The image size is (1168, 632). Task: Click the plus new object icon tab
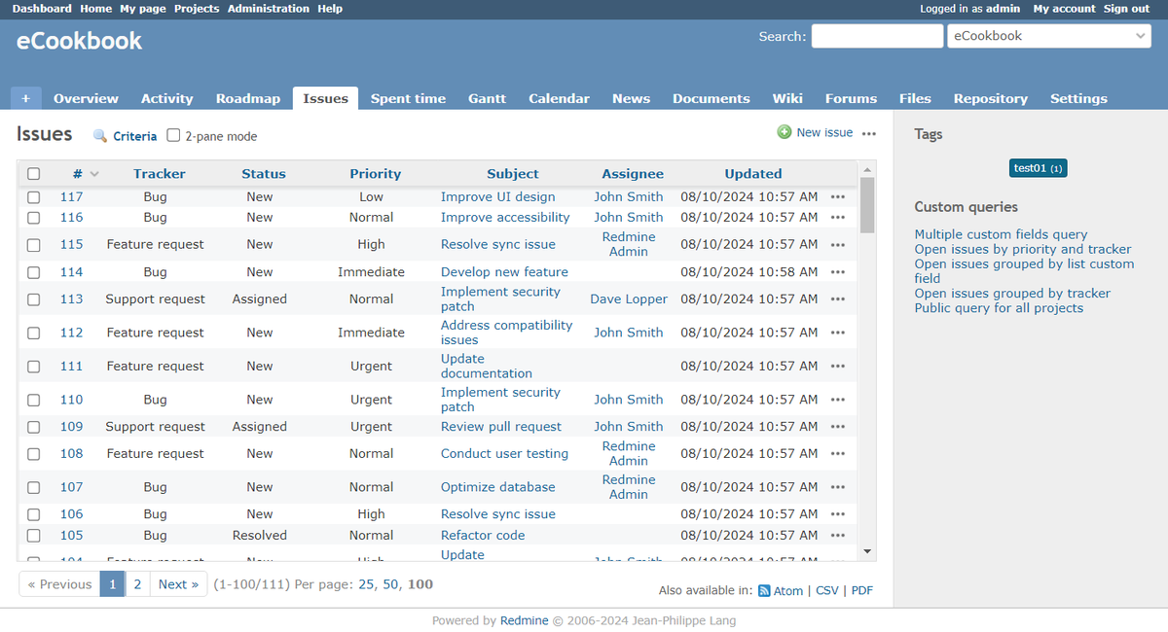coord(25,98)
